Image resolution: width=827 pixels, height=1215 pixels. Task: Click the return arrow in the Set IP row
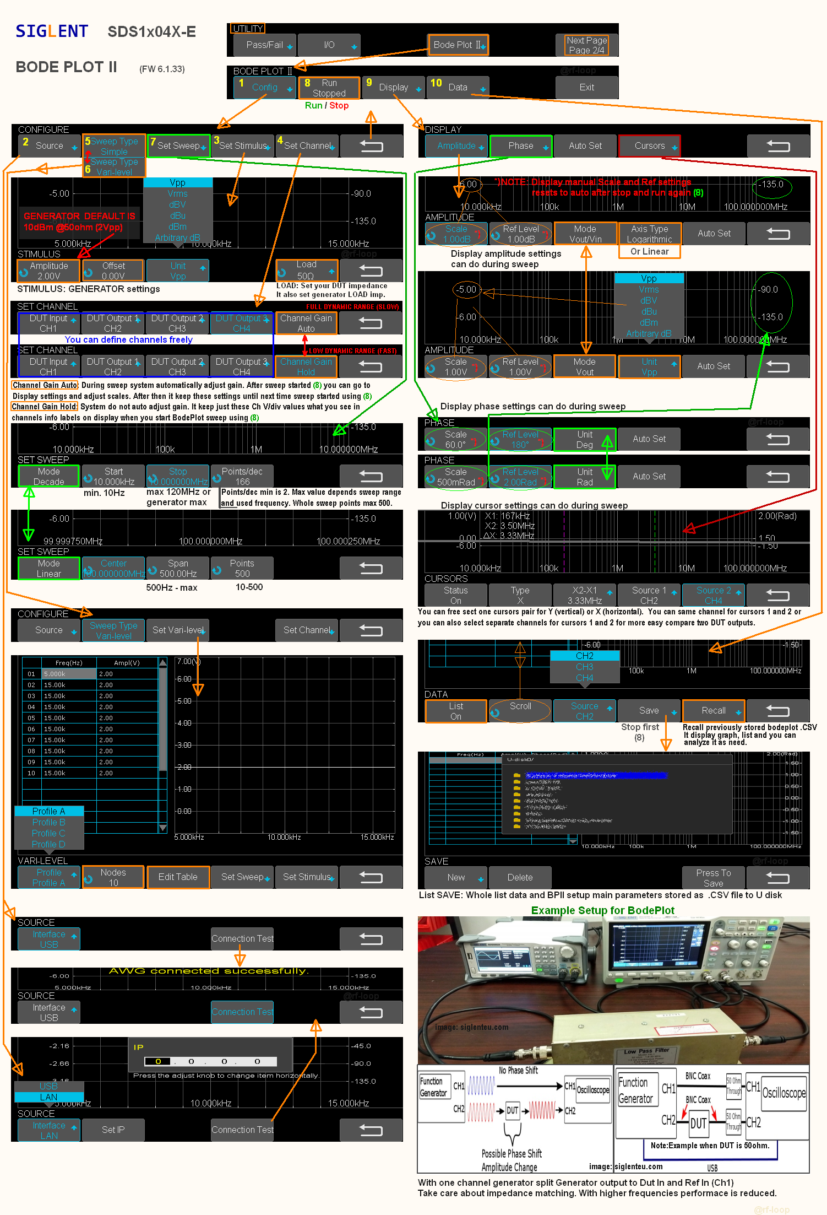click(x=371, y=1130)
